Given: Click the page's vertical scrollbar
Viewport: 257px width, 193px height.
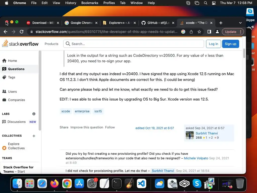Looking at the screenshot, I should [x=244, y=53].
